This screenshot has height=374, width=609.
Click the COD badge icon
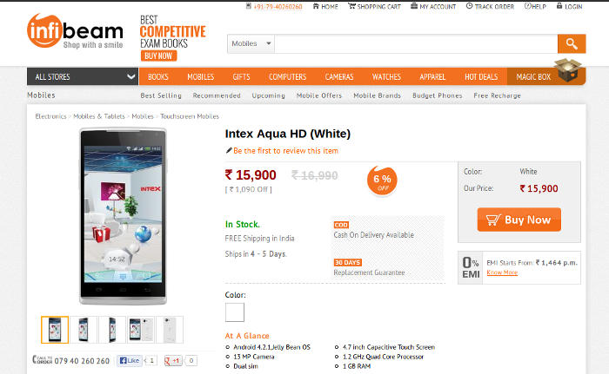341,225
